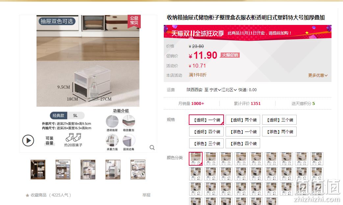Click the magnifier zoom icon on product image

pyautogui.click(x=152, y=148)
